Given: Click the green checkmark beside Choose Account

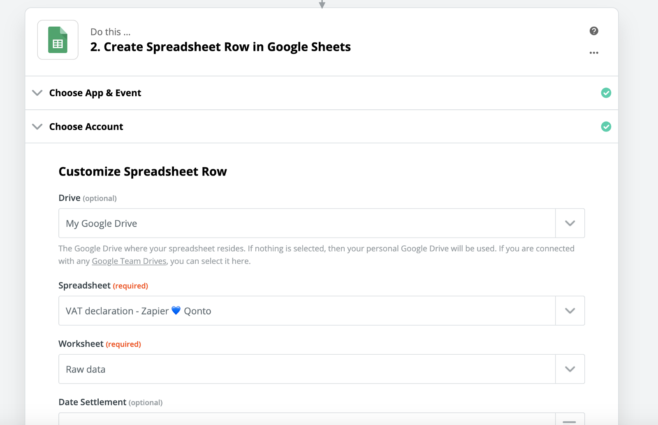Looking at the screenshot, I should point(606,127).
